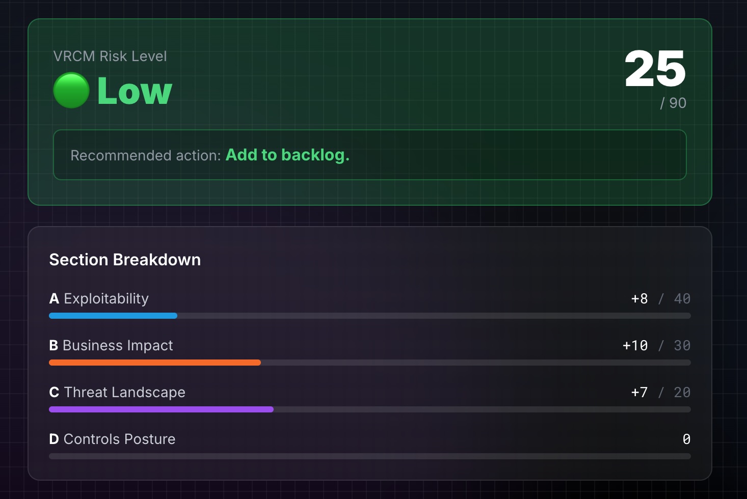Select the B Business Impact row label
The width and height of the screenshot is (747, 499).
[111, 345]
